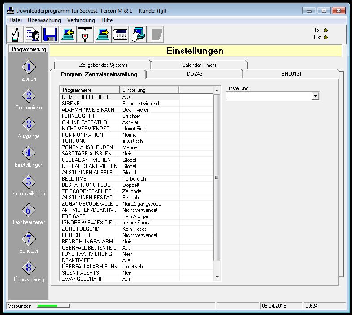Expand the Einstellung dropdown arrow

(315, 96)
